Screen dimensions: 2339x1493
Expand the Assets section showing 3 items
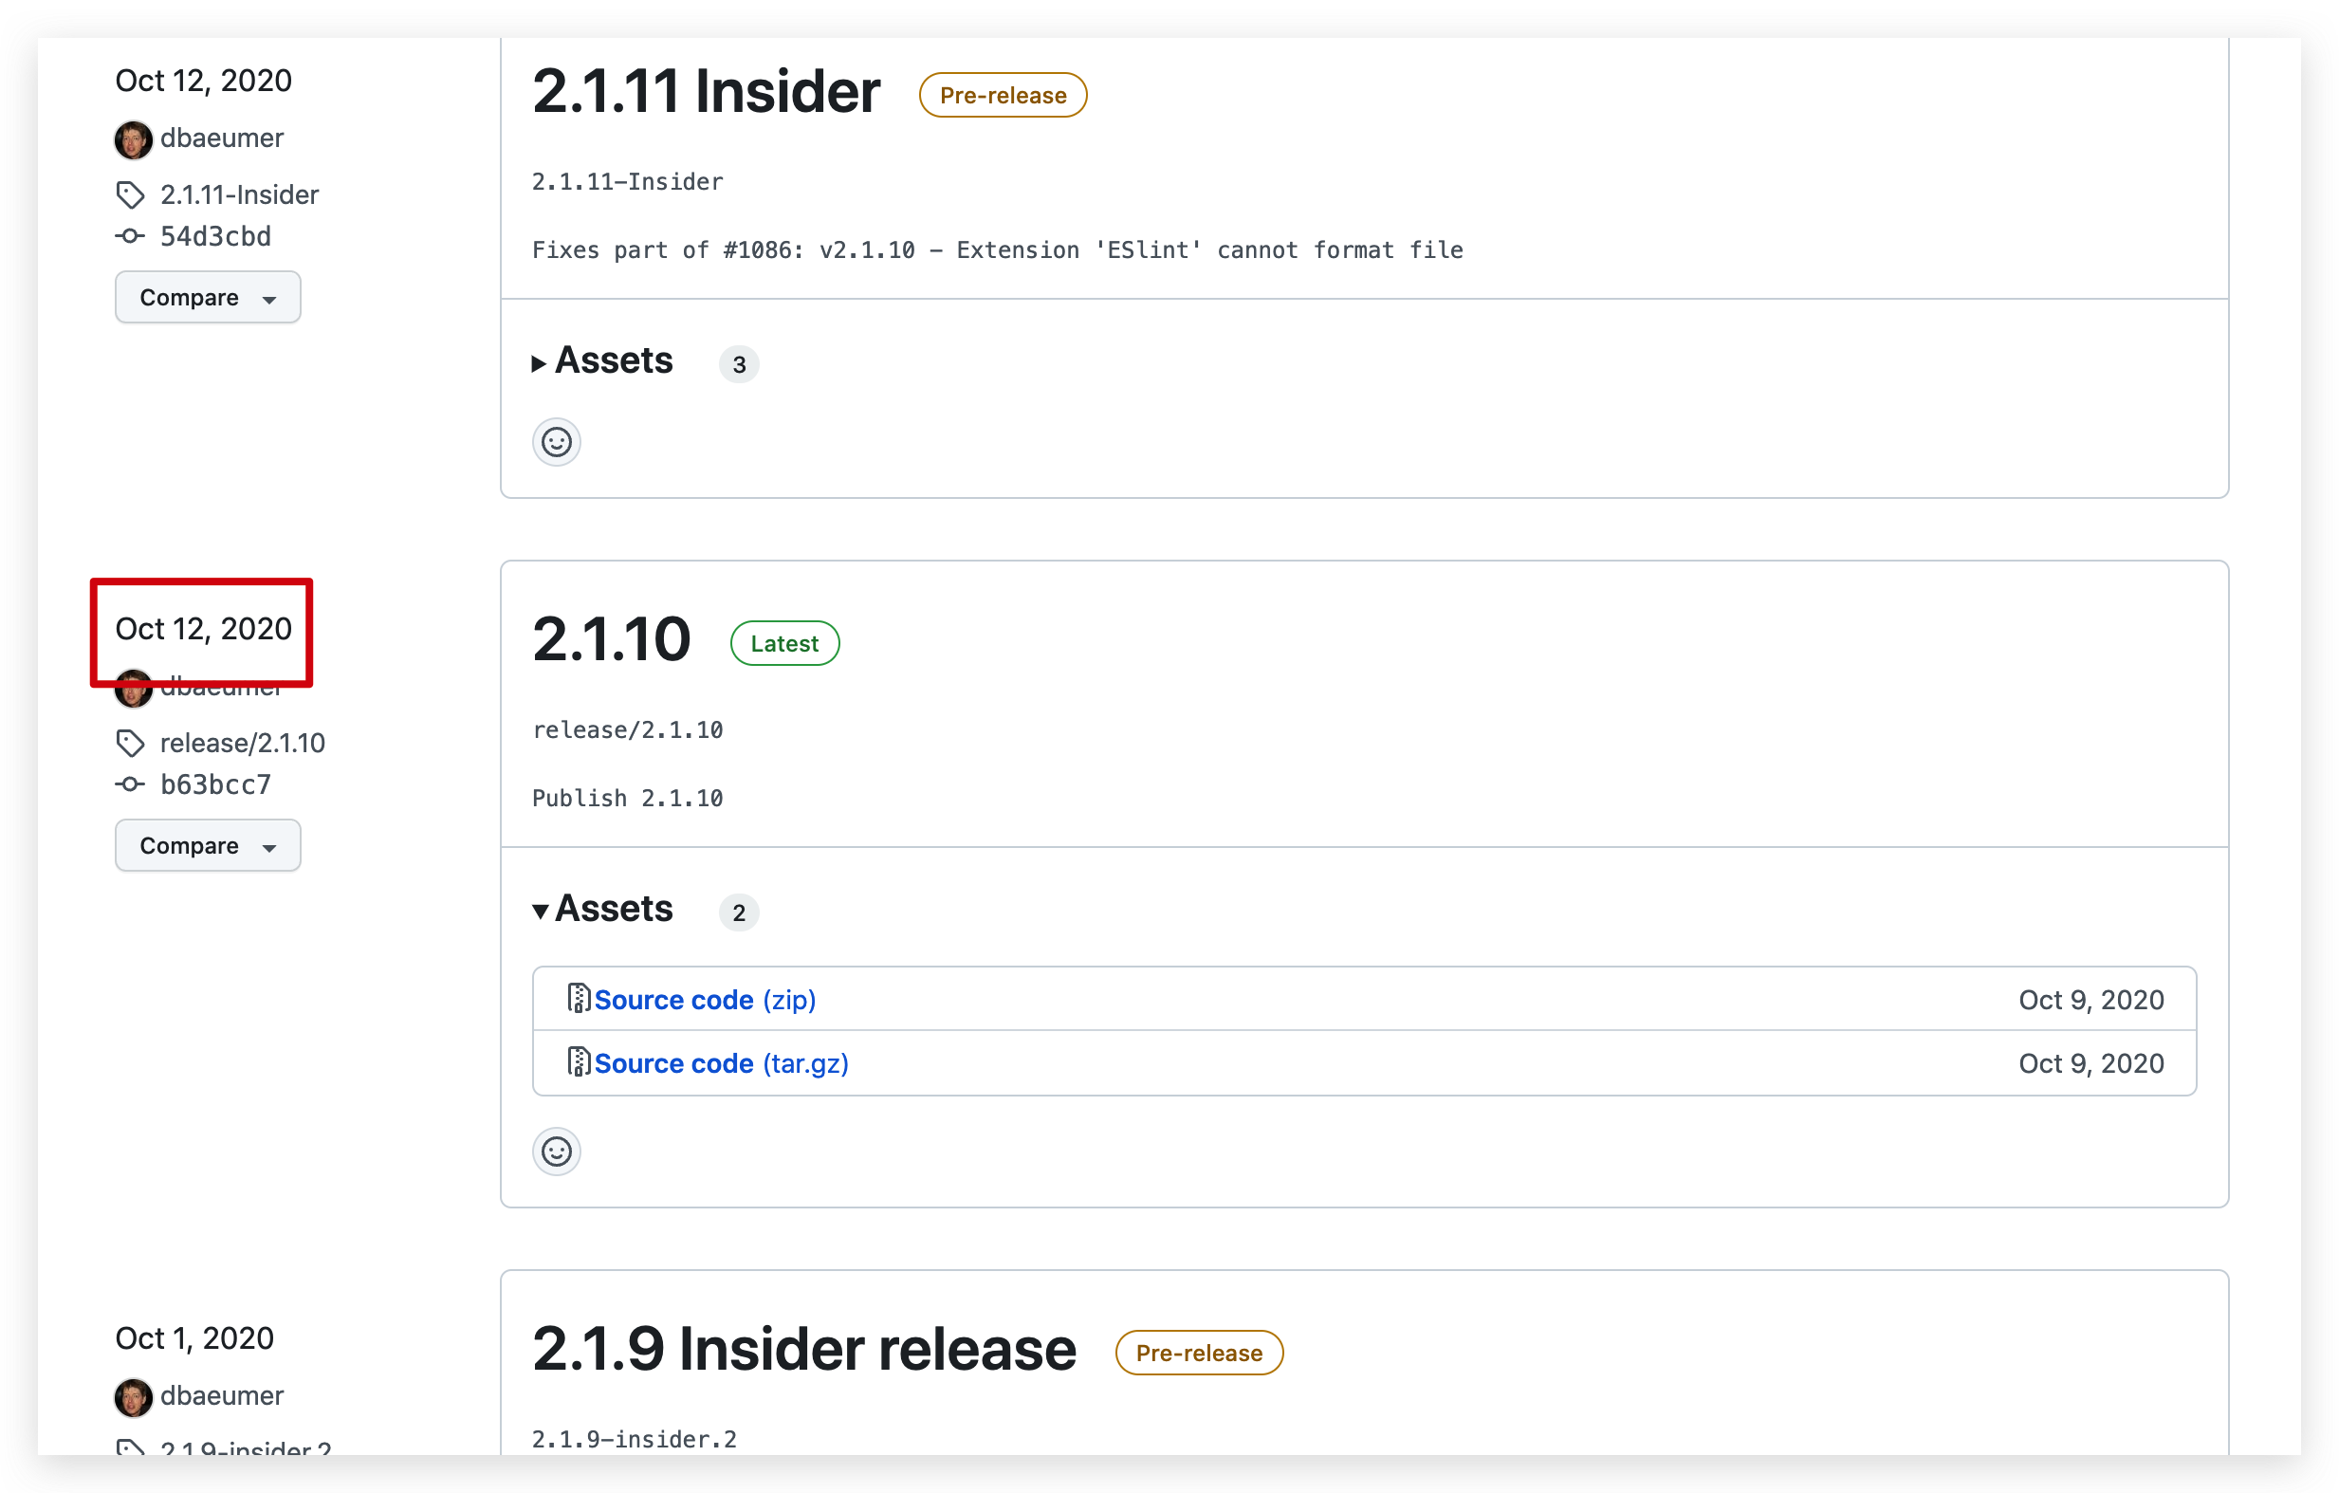[x=602, y=361]
